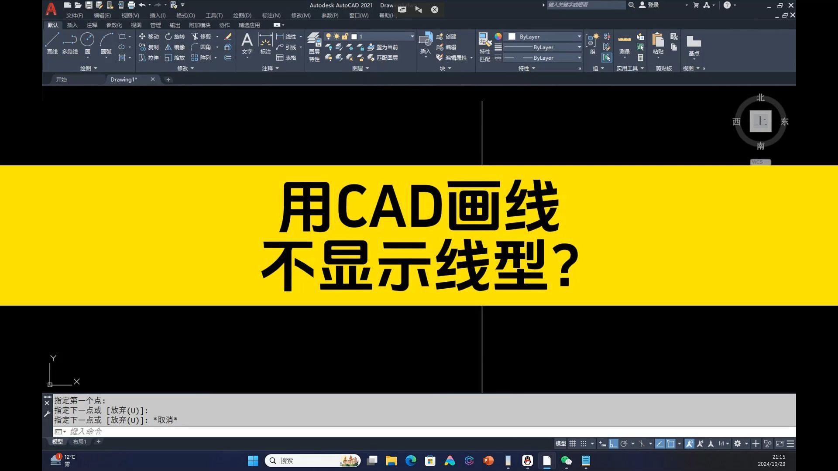
Task: Toggle polar tracking in status bar
Action: [x=624, y=444]
